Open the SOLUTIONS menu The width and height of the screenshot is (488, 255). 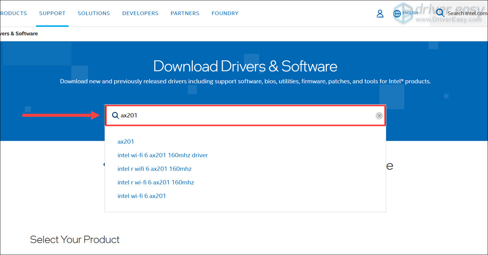pyautogui.click(x=94, y=13)
